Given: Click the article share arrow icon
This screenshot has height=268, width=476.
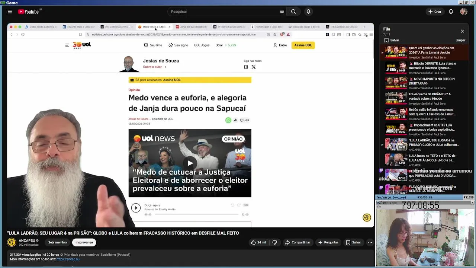Looking at the screenshot, I should coord(235,120).
